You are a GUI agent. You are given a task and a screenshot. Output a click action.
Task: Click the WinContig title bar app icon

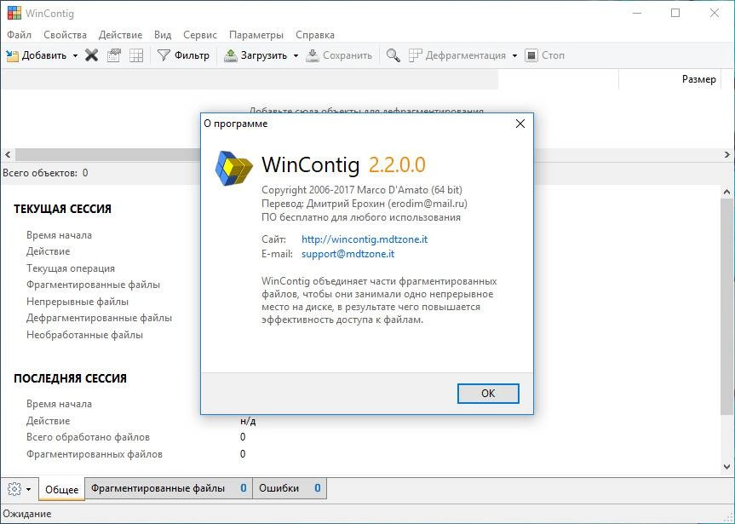(14, 13)
